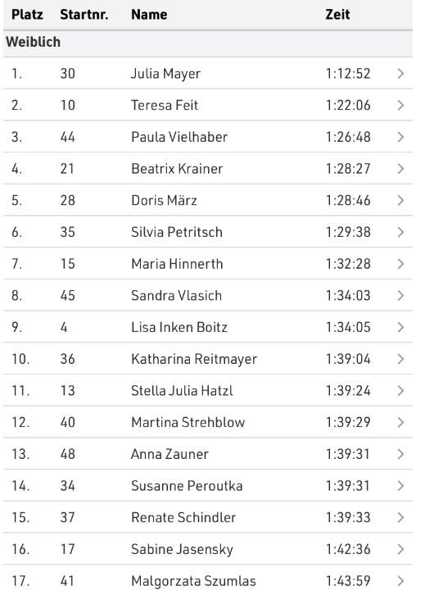Select Anna Zauner's name in list
The image size is (434, 604).
coord(170,454)
